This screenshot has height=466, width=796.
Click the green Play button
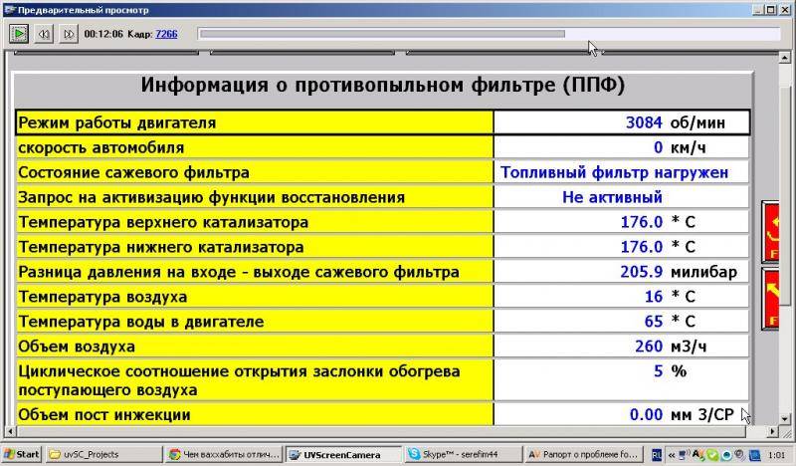[19, 34]
